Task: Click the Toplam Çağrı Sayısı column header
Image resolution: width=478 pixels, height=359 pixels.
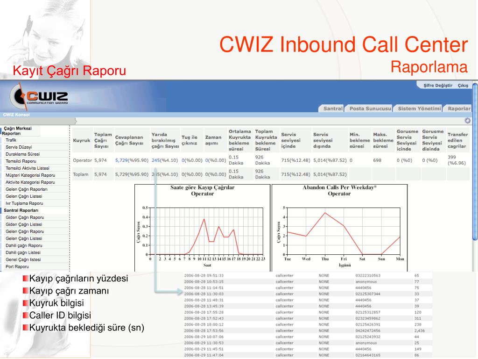Action: [103, 140]
